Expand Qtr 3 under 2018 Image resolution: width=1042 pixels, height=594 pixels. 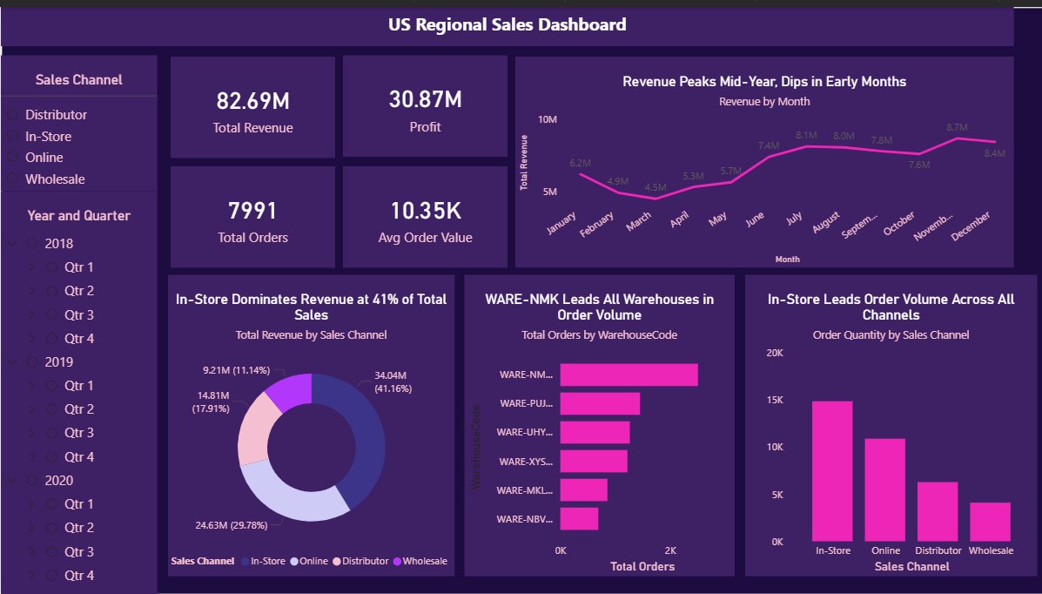click(32, 314)
